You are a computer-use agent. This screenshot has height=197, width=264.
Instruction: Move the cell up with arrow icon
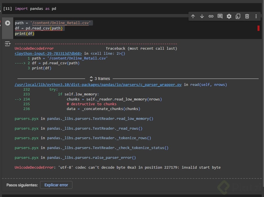193,16
